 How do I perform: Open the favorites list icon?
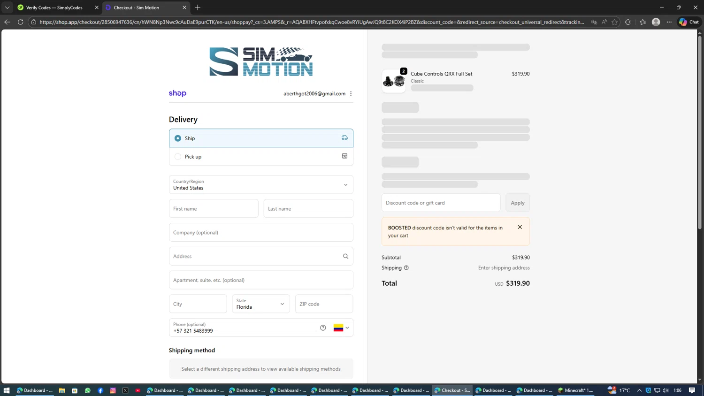tap(643, 22)
